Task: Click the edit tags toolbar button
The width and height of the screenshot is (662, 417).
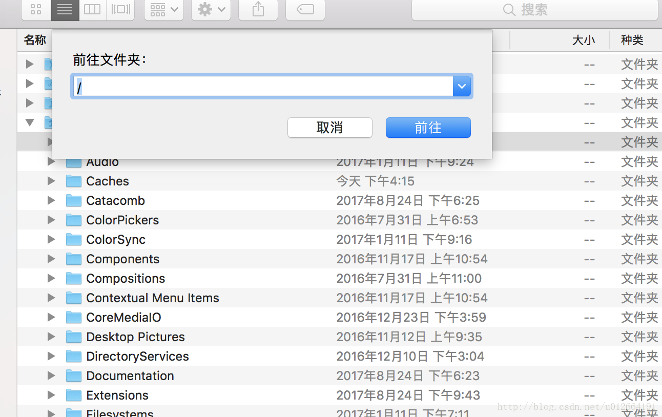Action: (x=305, y=10)
